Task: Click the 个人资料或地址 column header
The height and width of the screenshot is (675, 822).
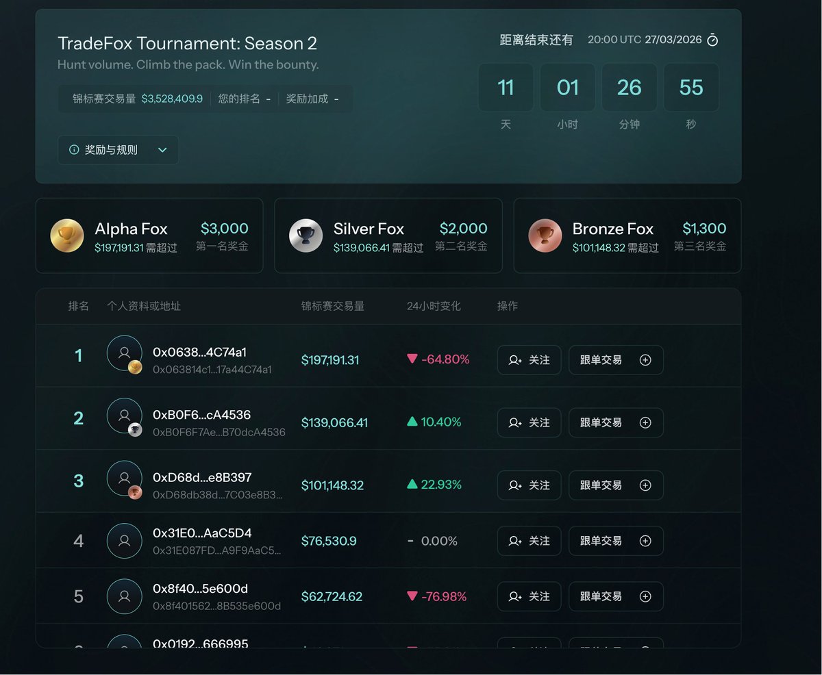Action: point(144,306)
